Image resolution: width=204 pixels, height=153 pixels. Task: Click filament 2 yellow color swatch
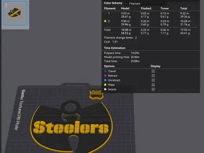tap(105, 21)
